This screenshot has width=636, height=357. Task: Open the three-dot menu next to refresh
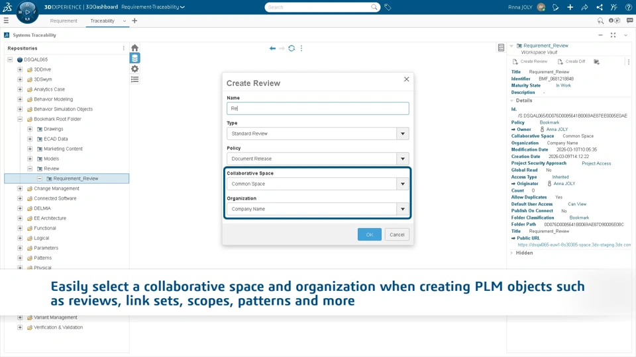pos(301,48)
